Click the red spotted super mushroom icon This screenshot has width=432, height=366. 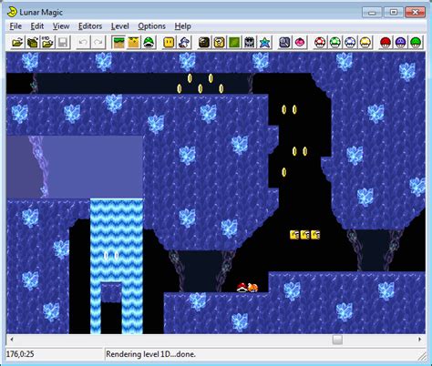coord(320,42)
